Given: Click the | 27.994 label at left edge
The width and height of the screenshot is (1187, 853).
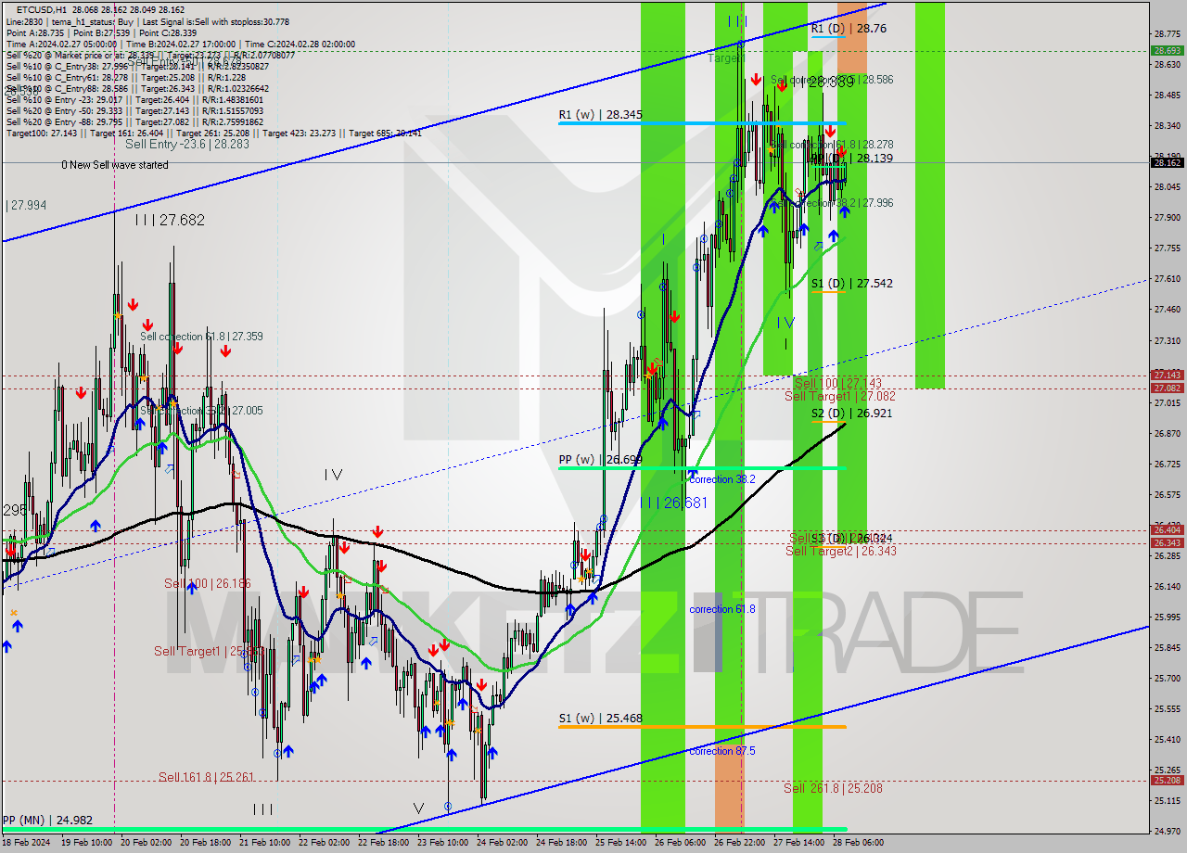Looking at the screenshot, I should tap(26, 206).
